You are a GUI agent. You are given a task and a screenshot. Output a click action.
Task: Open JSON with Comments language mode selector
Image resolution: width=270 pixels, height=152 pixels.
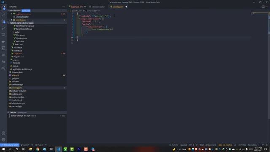point(208,145)
